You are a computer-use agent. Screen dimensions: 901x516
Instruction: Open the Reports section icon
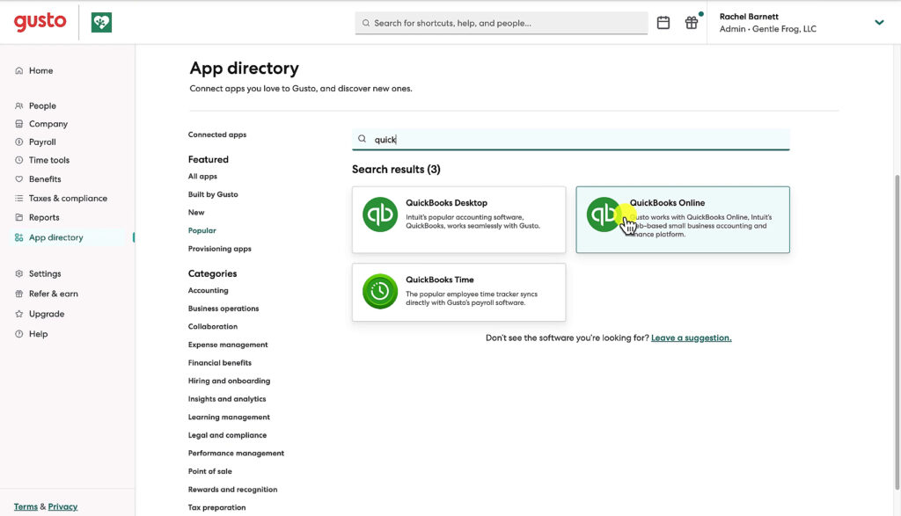(18, 217)
